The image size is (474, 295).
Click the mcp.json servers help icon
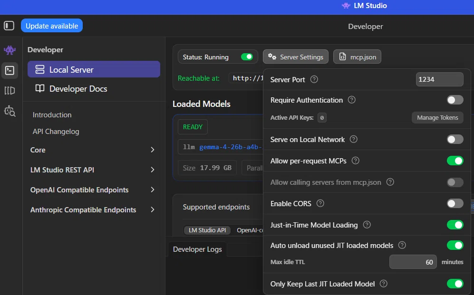point(390,182)
